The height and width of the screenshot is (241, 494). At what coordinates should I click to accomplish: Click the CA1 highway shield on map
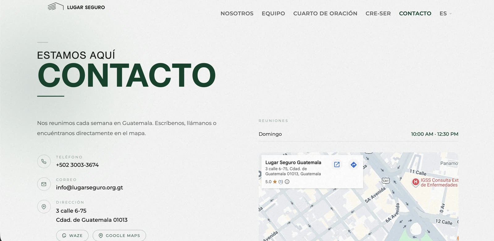coord(386,181)
